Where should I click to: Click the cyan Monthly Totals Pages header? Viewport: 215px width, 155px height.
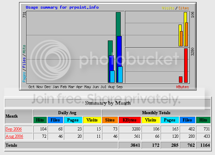[x=170, y=120]
